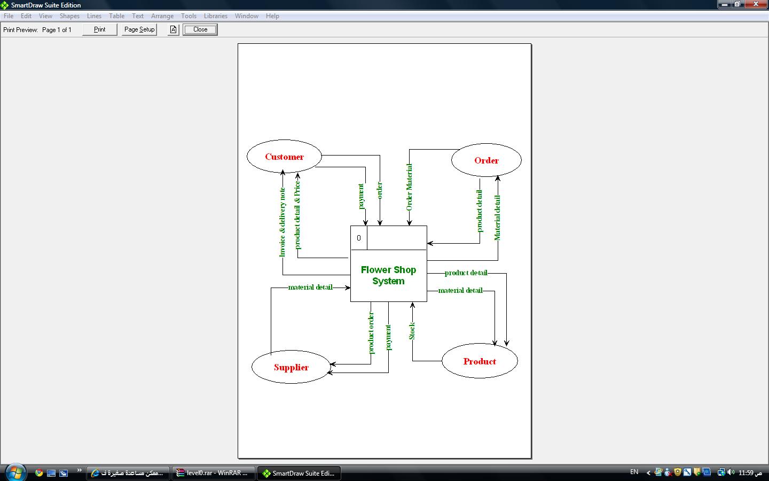769x481 pixels.
Task: Launch Google Chrome from Quick Launch
Action: (x=39, y=473)
